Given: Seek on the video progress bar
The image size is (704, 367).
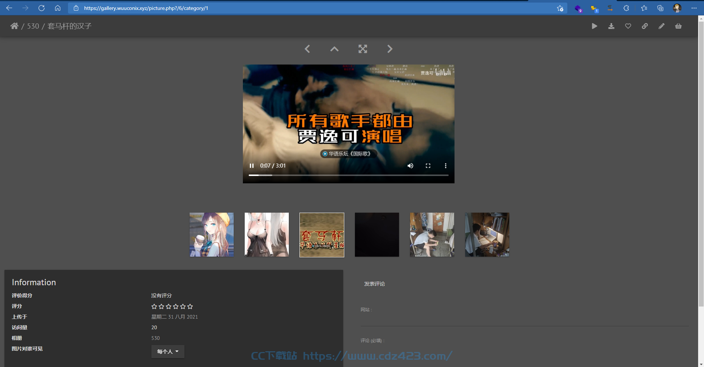Looking at the screenshot, I should click(349, 175).
